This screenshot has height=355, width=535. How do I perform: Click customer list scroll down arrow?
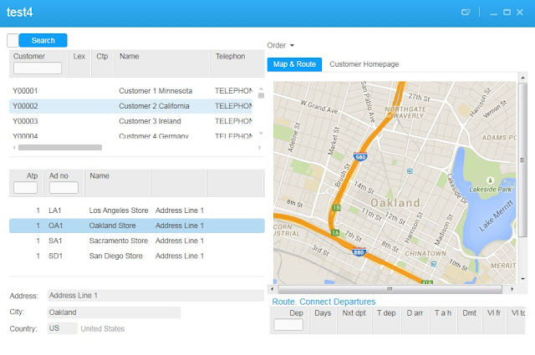[261, 134]
